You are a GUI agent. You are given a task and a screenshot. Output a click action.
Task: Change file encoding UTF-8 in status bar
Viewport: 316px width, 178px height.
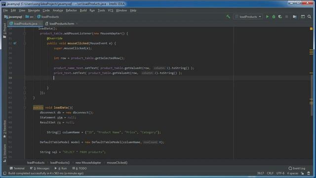click(x=280, y=174)
